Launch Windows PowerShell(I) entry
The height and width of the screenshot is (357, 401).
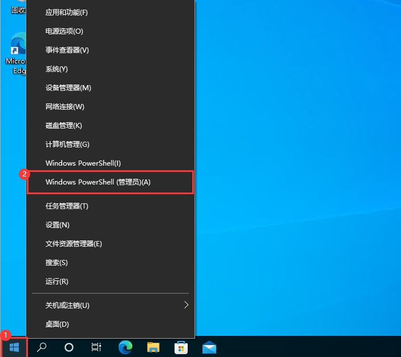point(111,163)
